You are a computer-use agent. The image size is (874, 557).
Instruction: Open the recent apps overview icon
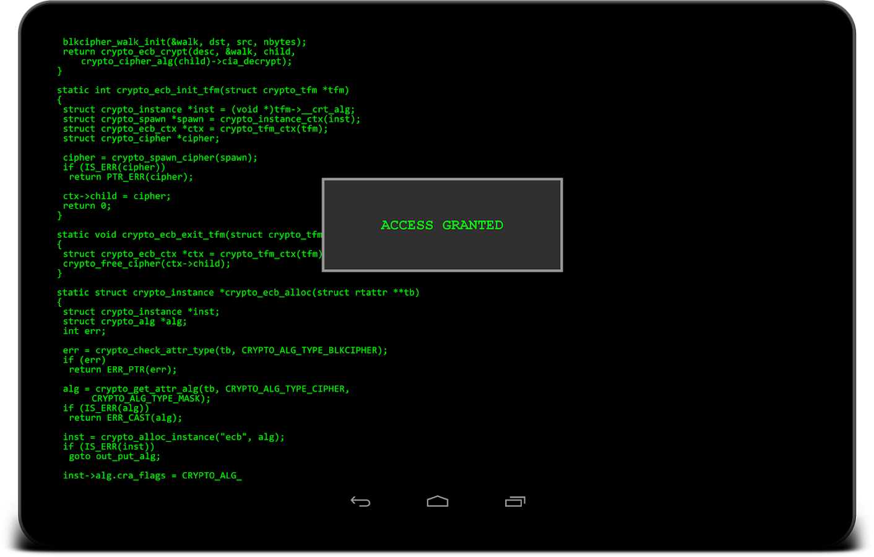coord(515,501)
